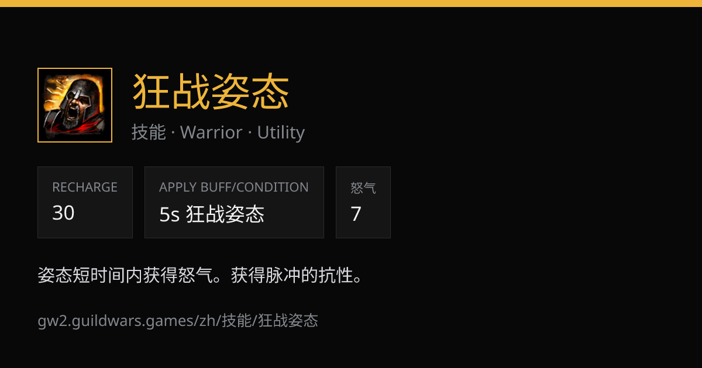Click the buff text 5s 狂战姿态

point(212,214)
